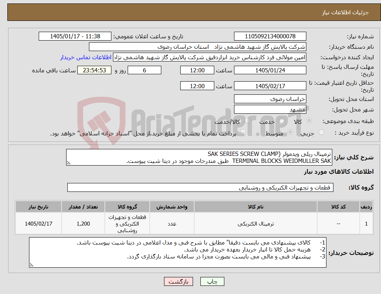Click the request creator name field
This screenshot has width=381, height=294.
(x=209, y=57)
